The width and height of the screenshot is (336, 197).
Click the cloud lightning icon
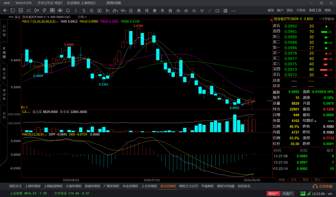pyautogui.click(x=60, y=10)
